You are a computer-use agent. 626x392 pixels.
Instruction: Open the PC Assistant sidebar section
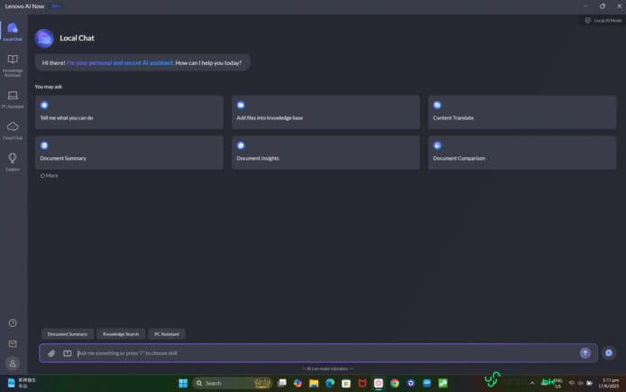click(x=13, y=99)
